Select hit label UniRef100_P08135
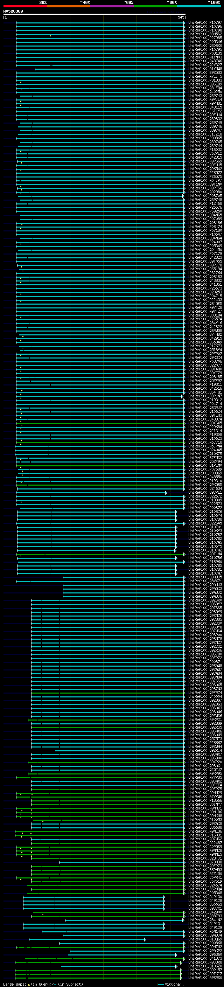The image size is (224, 987). (x=205, y=53)
